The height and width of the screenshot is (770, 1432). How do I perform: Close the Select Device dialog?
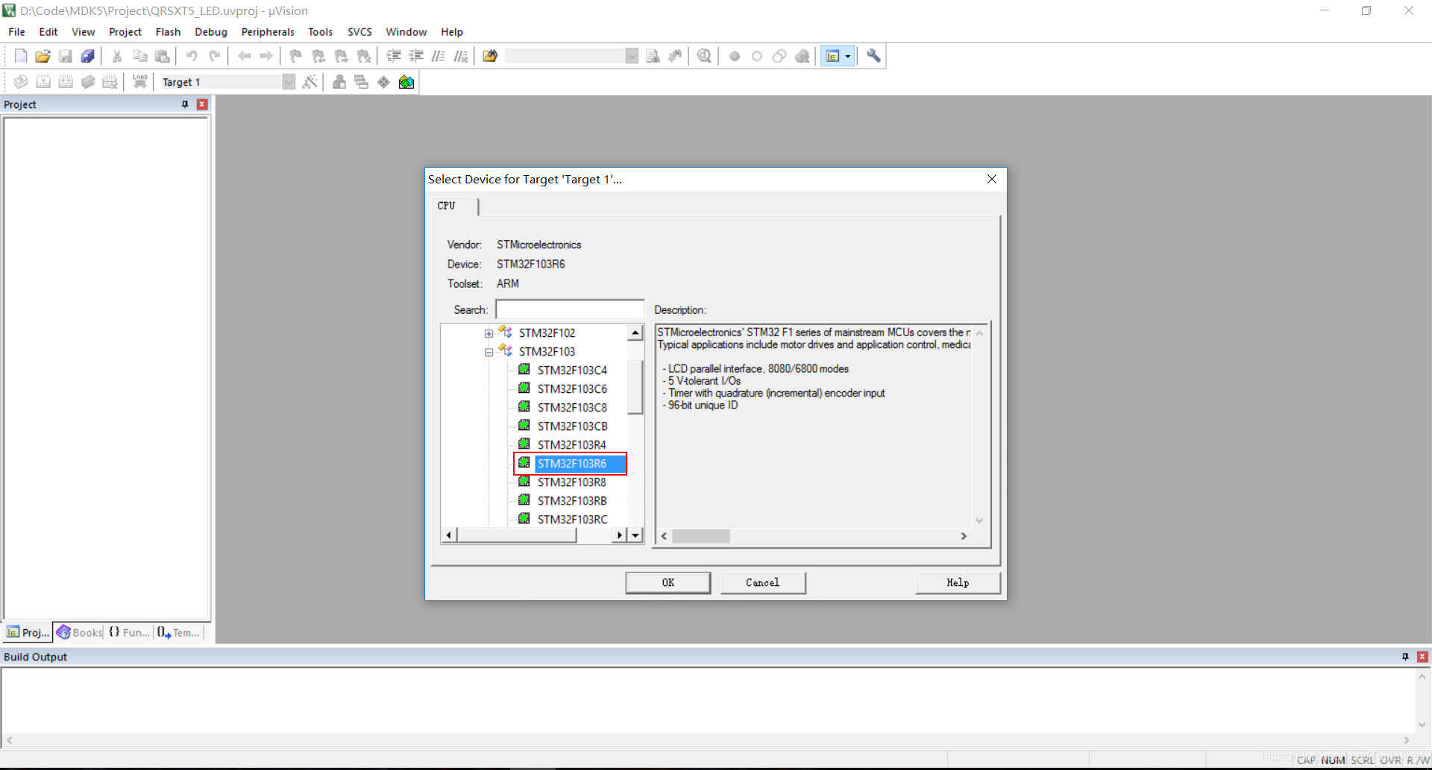point(992,179)
